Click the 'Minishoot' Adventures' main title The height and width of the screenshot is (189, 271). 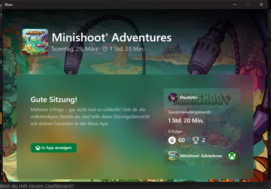point(112,37)
